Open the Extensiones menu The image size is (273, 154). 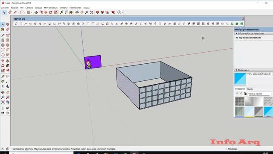coord(75,8)
